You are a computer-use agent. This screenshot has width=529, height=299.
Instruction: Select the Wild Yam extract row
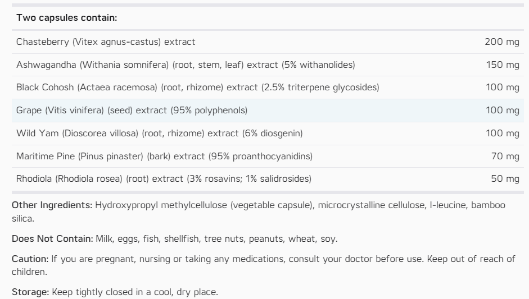click(x=268, y=134)
